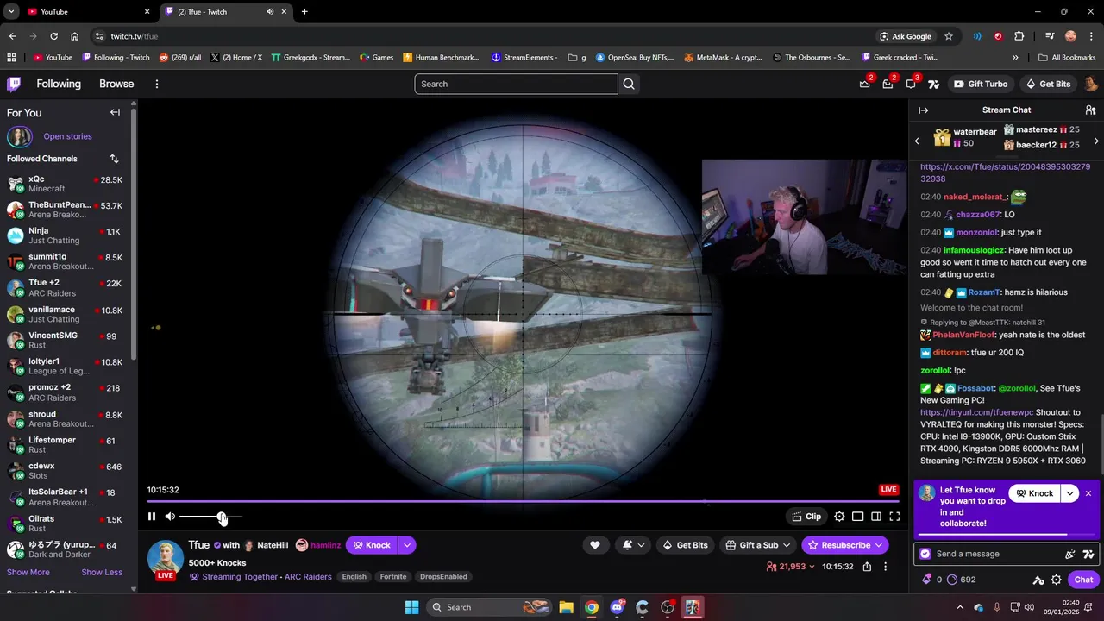Open the player settings gear
Image resolution: width=1104 pixels, height=621 pixels.
point(839,517)
